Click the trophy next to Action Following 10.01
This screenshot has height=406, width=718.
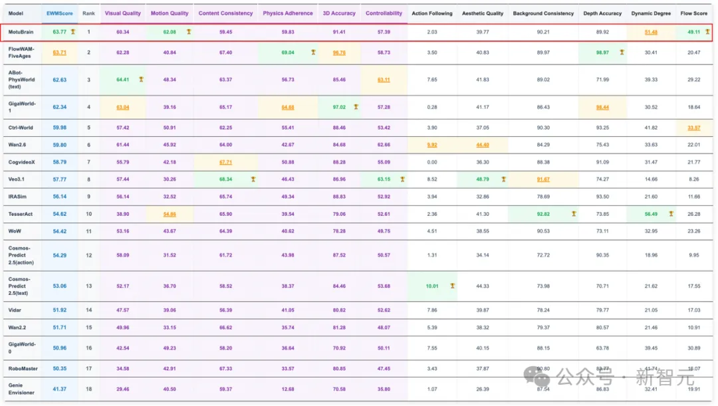(x=452, y=286)
